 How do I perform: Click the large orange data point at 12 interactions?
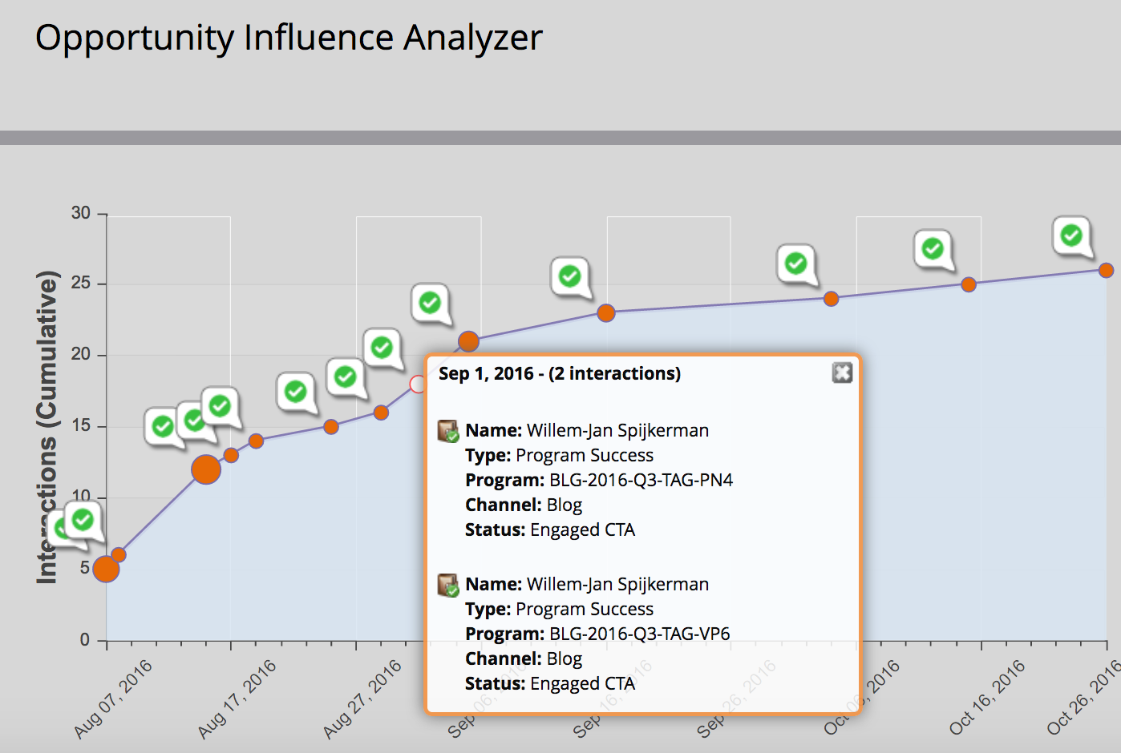pyautogui.click(x=206, y=469)
